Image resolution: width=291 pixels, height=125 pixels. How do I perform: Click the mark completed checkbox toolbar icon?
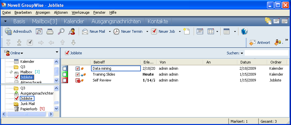(x=30, y=43)
